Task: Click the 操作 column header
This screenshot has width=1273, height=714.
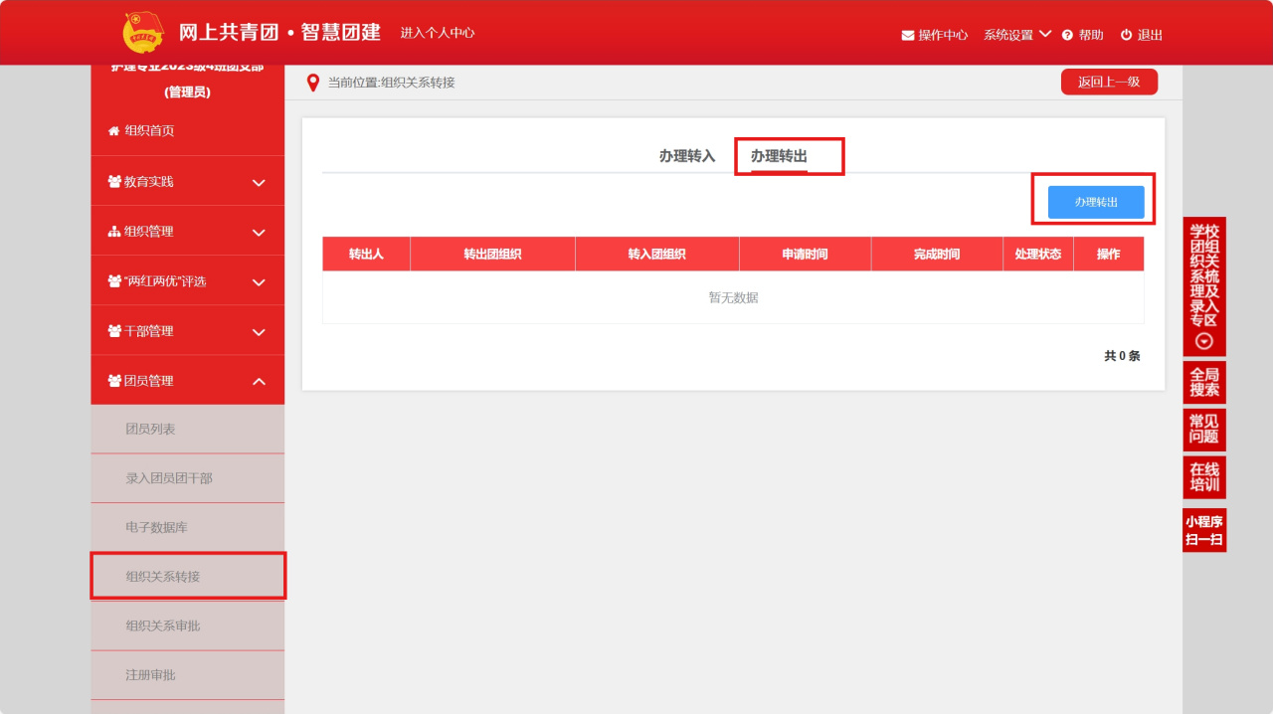Action: (x=1109, y=255)
